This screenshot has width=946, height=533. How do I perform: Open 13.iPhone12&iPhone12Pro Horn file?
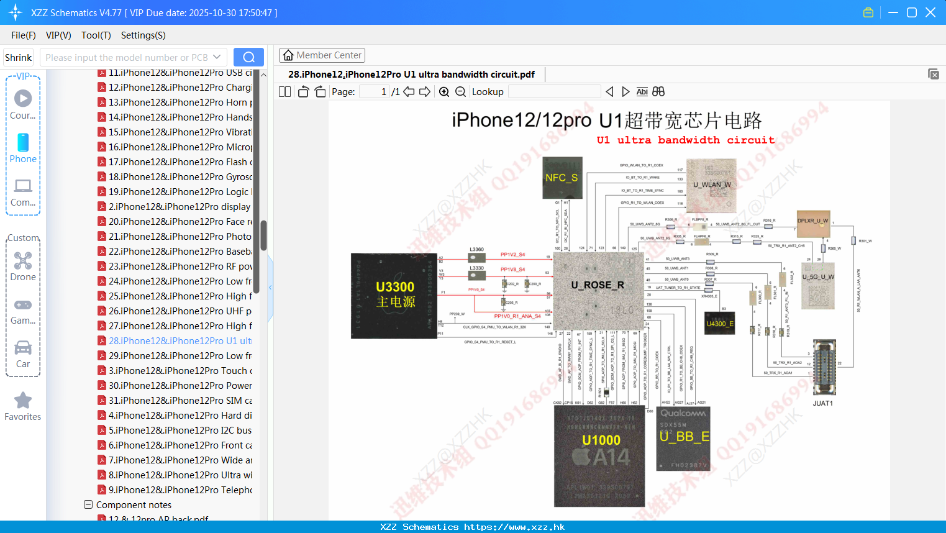tap(175, 102)
